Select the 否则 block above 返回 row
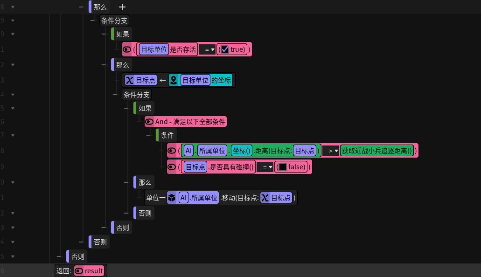 77,256
